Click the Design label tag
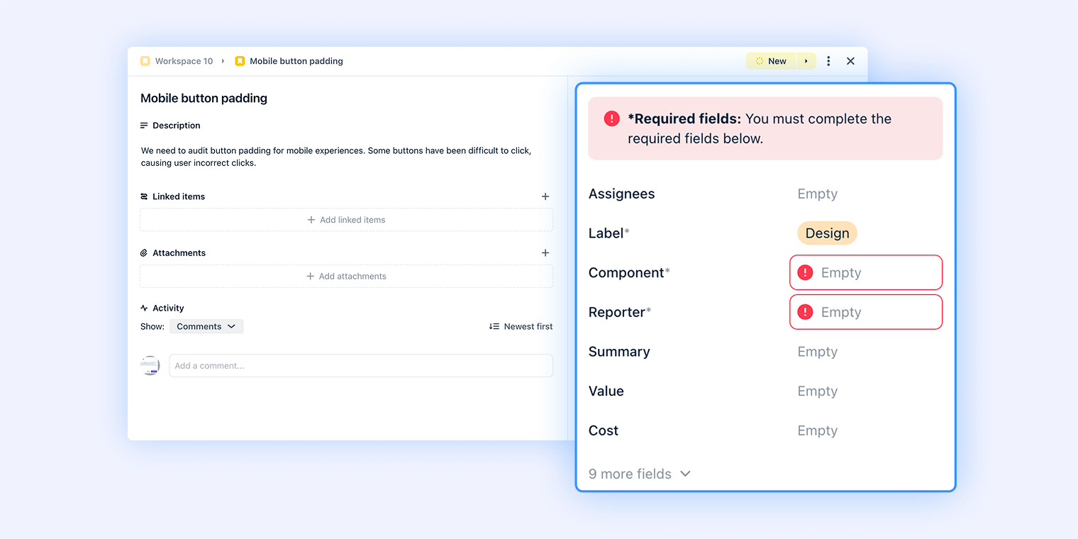 (827, 233)
